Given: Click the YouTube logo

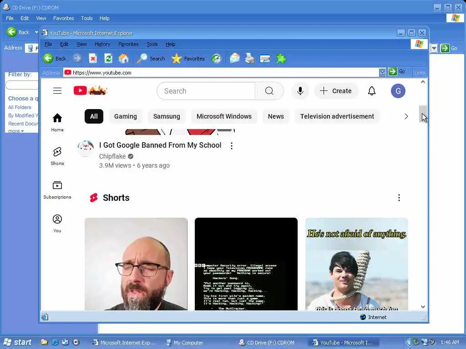Looking at the screenshot, I should click(90, 90).
